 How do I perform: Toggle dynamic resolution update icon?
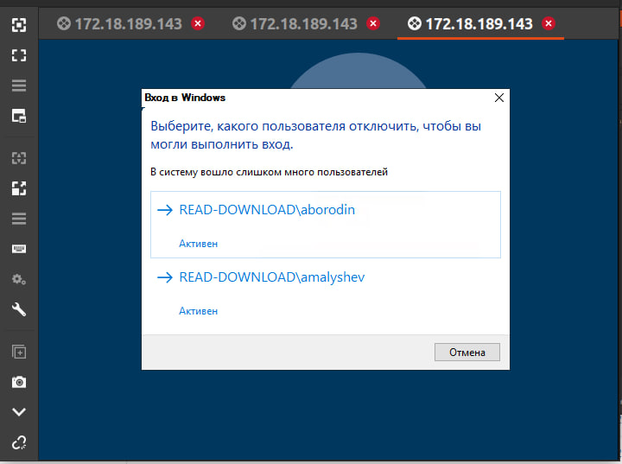19,188
